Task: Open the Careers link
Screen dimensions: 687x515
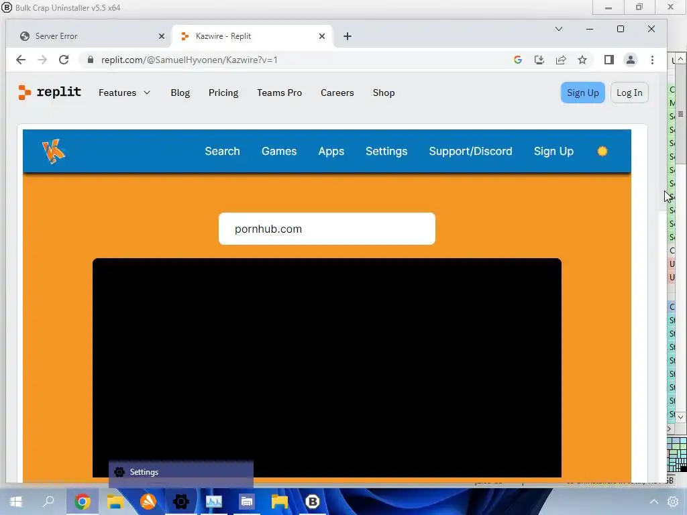Action: [x=337, y=93]
